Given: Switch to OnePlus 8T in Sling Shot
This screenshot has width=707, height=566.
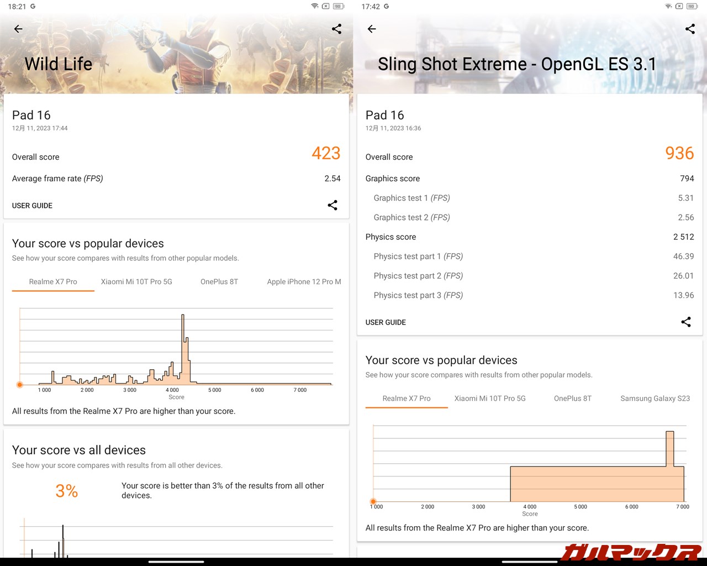Looking at the screenshot, I should click(x=572, y=399).
